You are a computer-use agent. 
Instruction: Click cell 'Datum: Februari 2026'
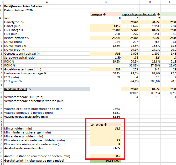[47, 10]
